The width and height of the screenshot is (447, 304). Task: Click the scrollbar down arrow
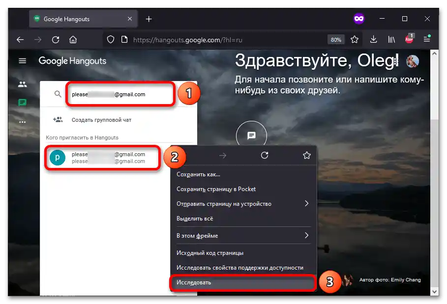(x=434, y=292)
